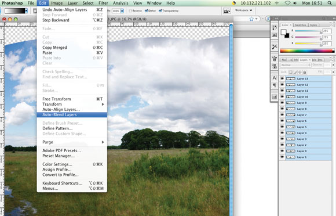Click the Layer 9 thumbnail

click(x=291, y=103)
